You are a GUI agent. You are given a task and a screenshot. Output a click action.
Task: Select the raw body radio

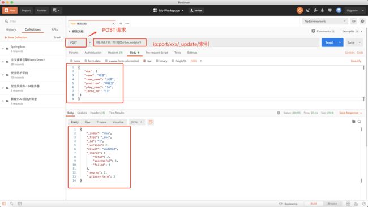[144, 61]
